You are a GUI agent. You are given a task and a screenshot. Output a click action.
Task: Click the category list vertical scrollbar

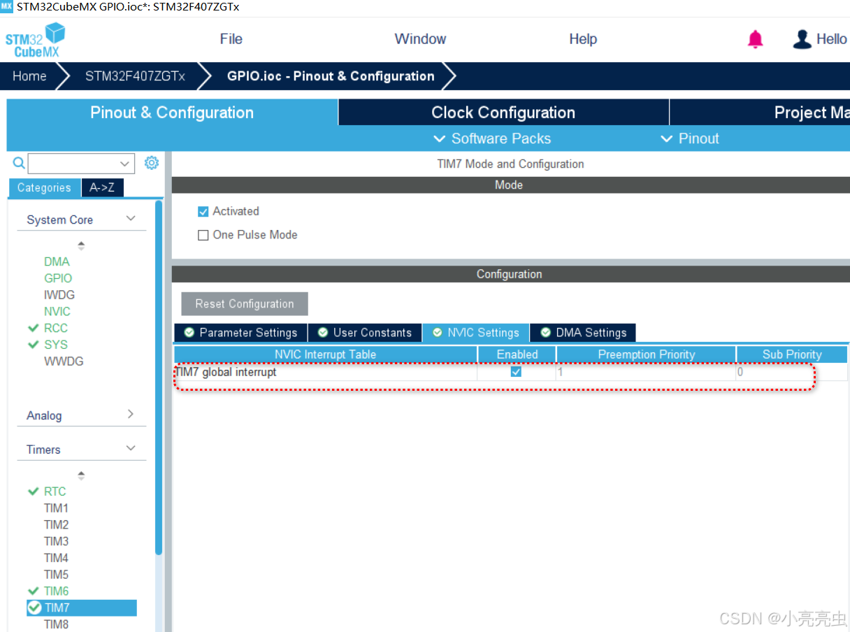159,378
